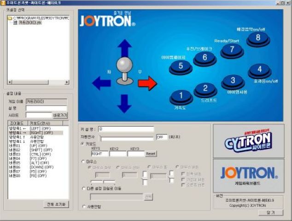292x221 pixels.
Task: Select arcade button 8
Action: (258, 39)
